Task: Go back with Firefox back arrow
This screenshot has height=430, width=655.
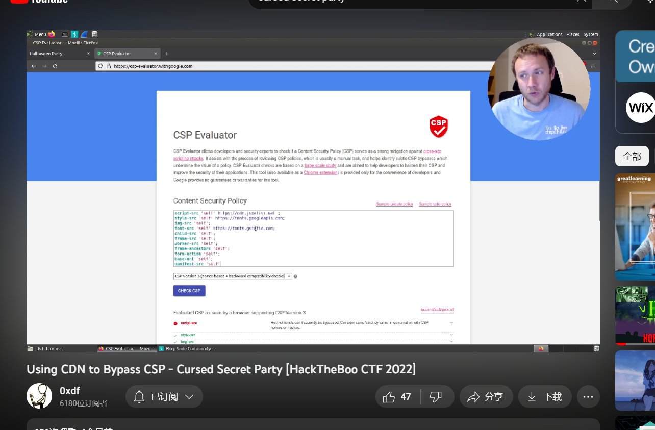Action: point(34,66)
